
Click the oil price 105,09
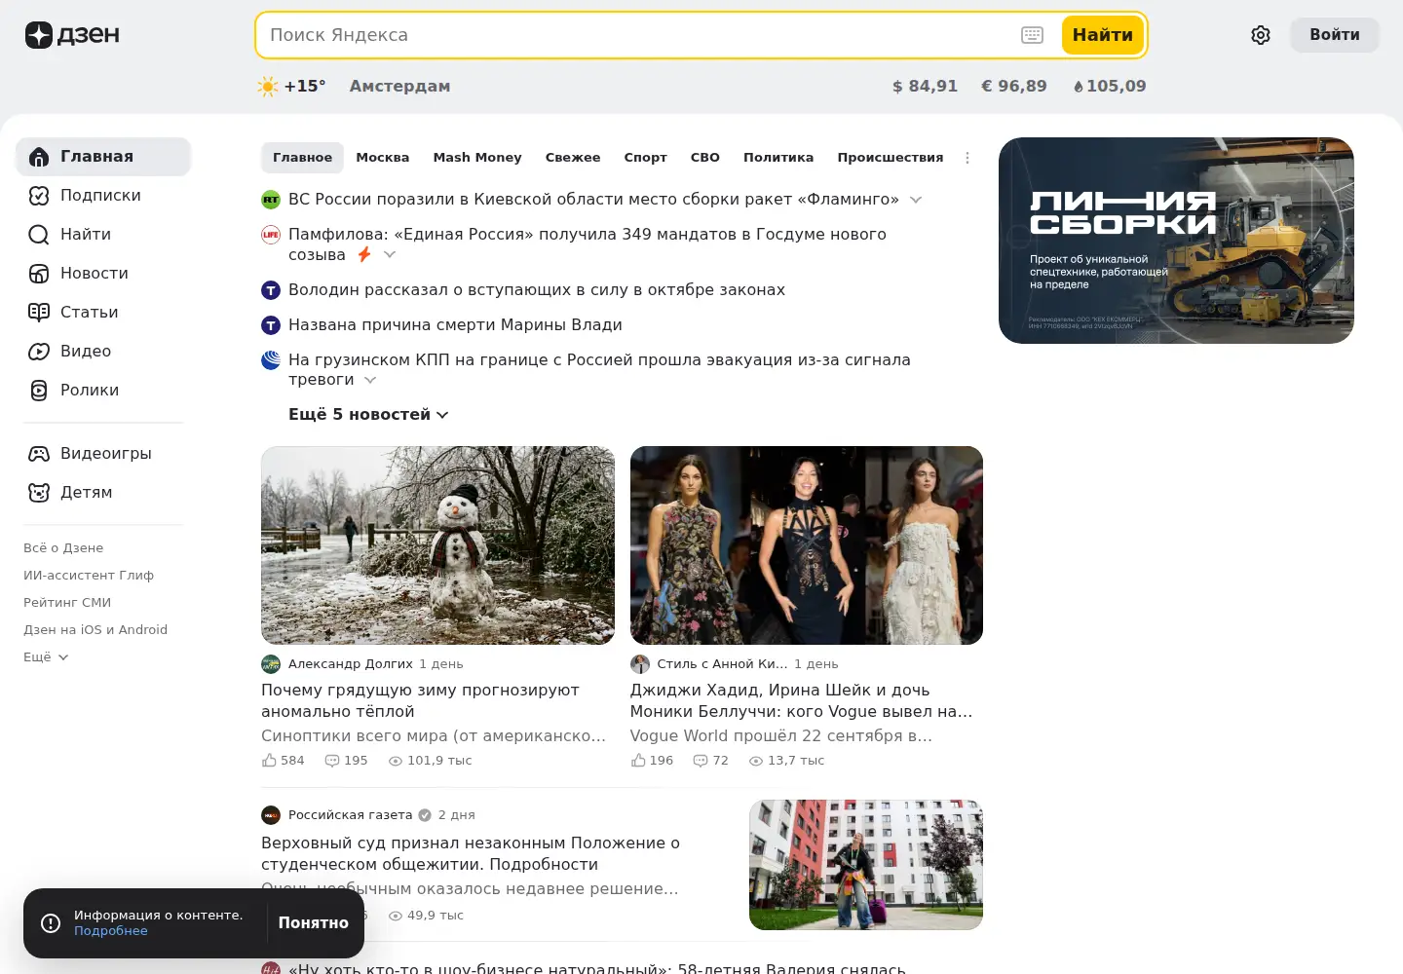pyautogui.click(x=1110, y=87)
